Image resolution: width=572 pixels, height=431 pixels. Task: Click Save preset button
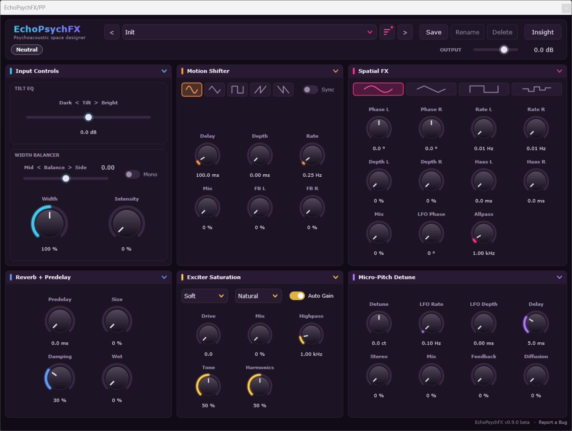(434, 32)
